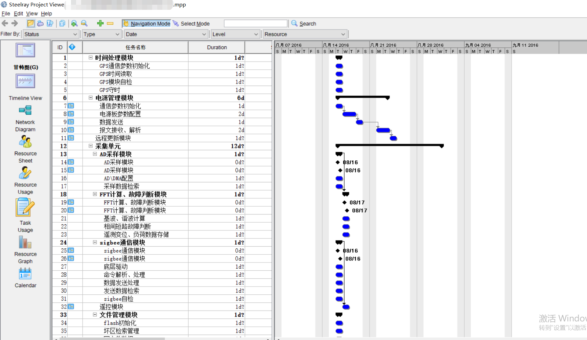The height and width of the screenshot is (340, 587).
Task: Select the 基波、谐波计算 task row
Action: 162,219
